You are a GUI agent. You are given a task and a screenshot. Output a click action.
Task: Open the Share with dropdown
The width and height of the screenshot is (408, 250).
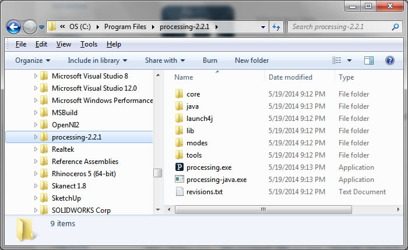coord(165,60)
